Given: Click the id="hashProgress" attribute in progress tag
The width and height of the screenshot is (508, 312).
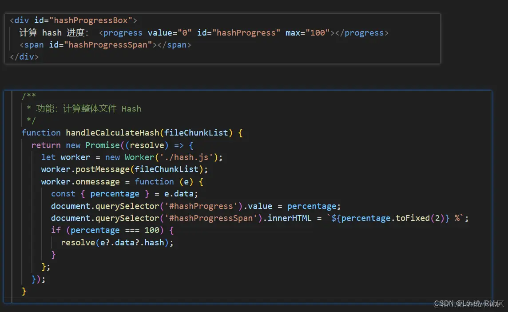Looking at the screenshot, I should pyautogui.click(x=238, y=33).
